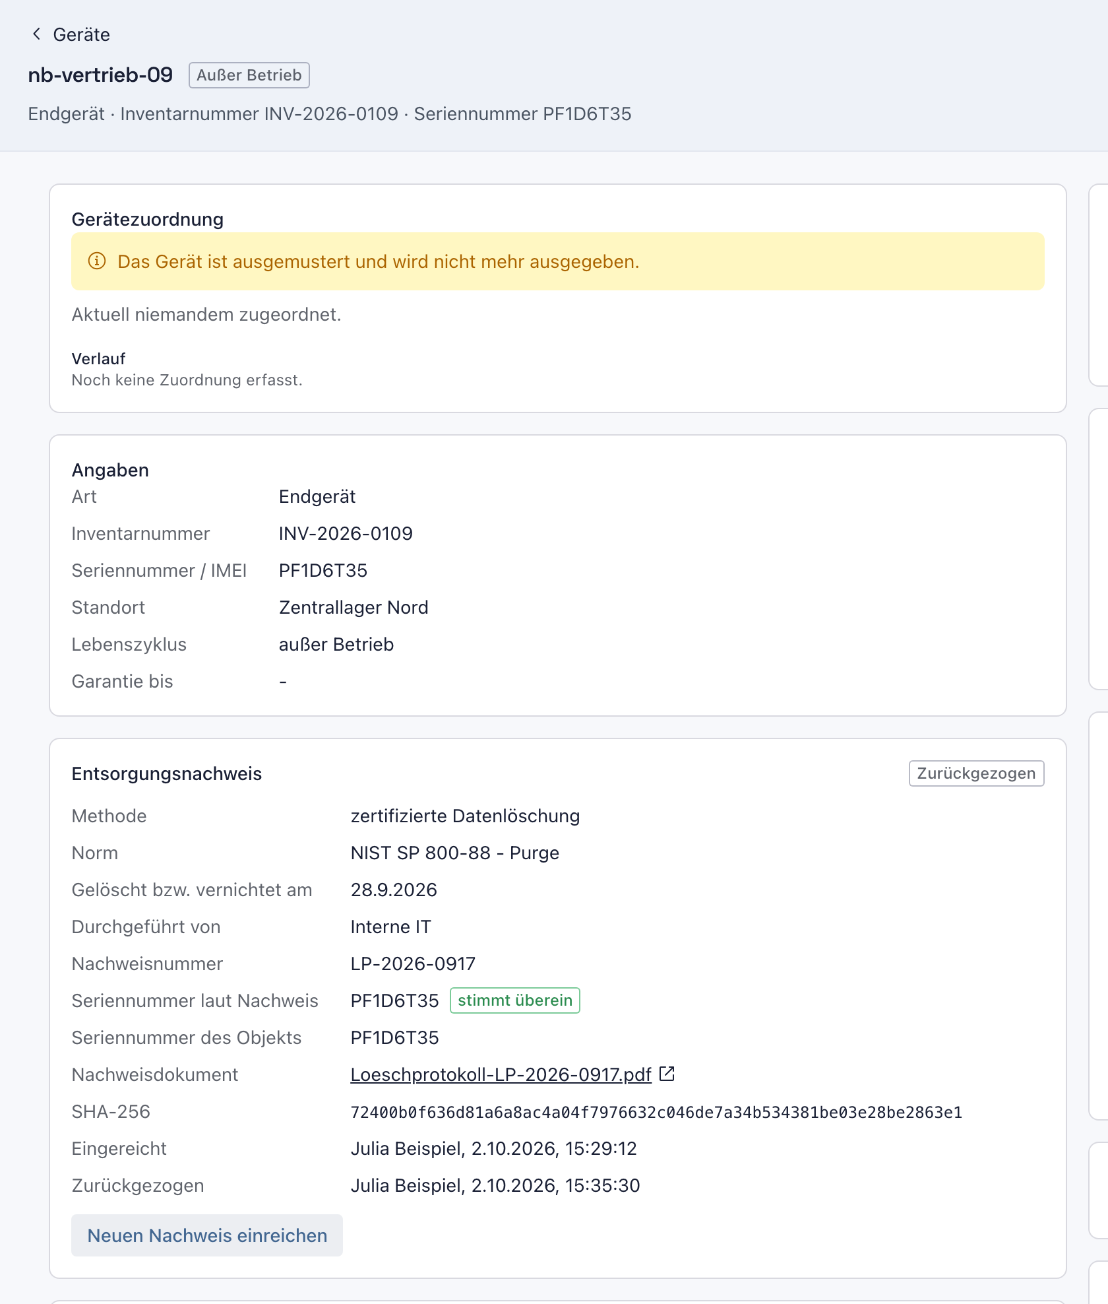1108x1304 pixels.
Task: Click the Verlauf subheading
Action: 98,358
